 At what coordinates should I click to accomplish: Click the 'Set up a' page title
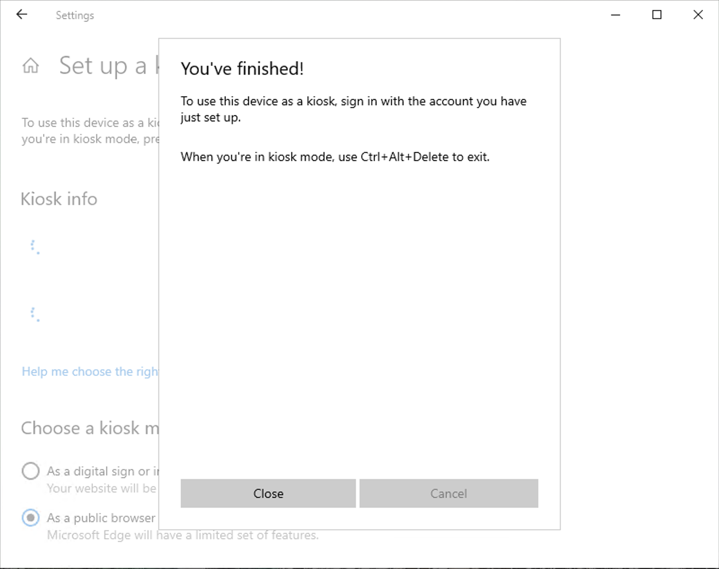point(103,66)
